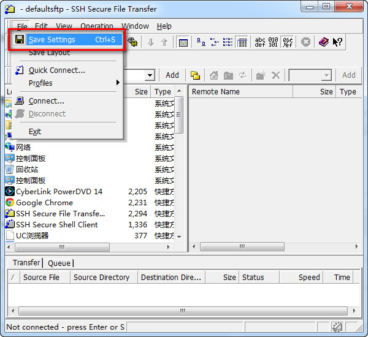This screenshot has width=368, height=337.
Task: Click transfer pane horizontal scrollbar thumb
Action: coord(183,311)
